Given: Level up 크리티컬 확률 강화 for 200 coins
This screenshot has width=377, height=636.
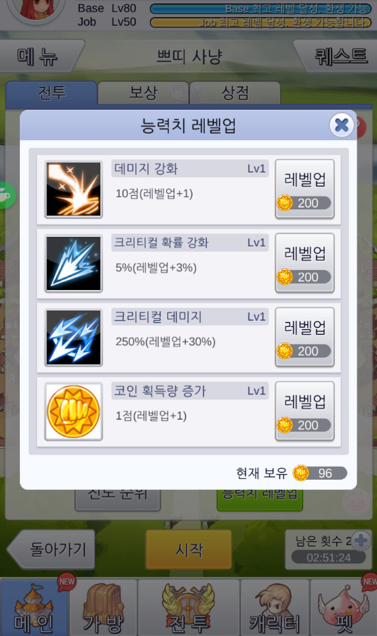Looking at the screenshot, I should click(x=305, y=263).
